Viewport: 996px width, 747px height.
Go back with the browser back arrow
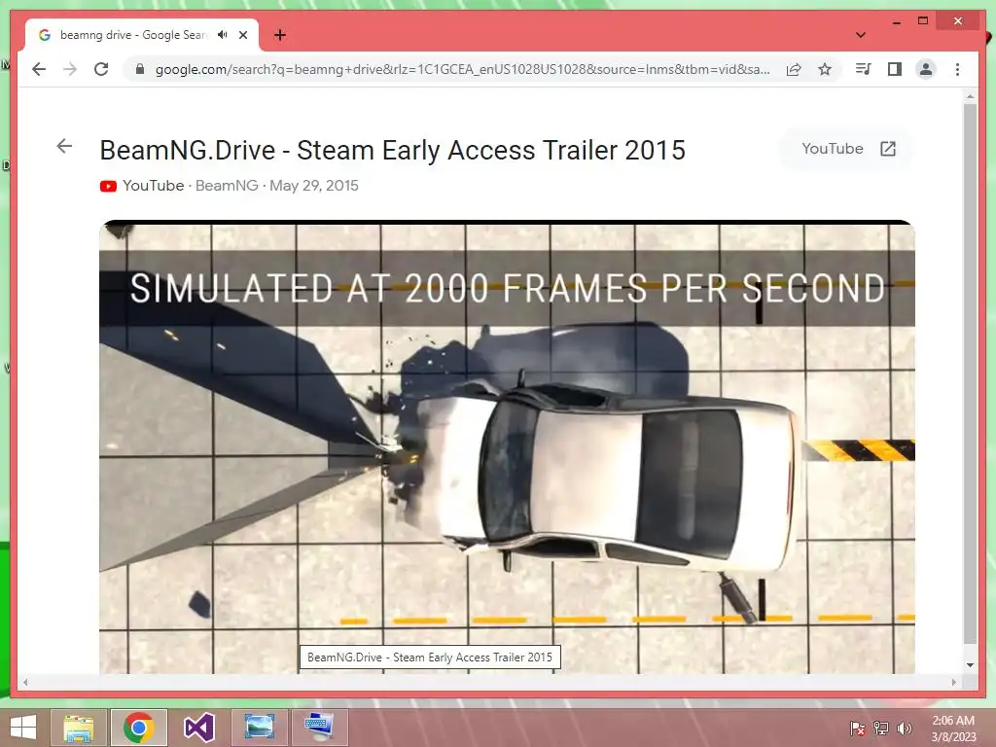(39, 69)
